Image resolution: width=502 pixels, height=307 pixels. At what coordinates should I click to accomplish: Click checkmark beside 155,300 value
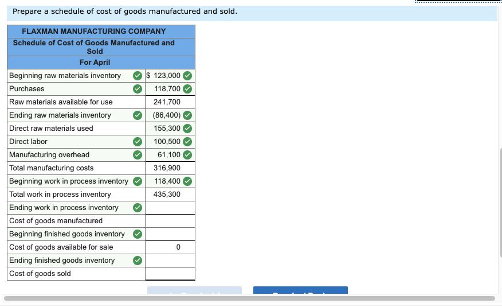click(x=187, y=129)
